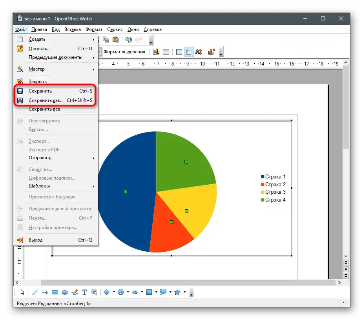This screenshot has height=320, width=363.
Task: Click the automatic layout chart icon
Action: [x=212, y=52]
